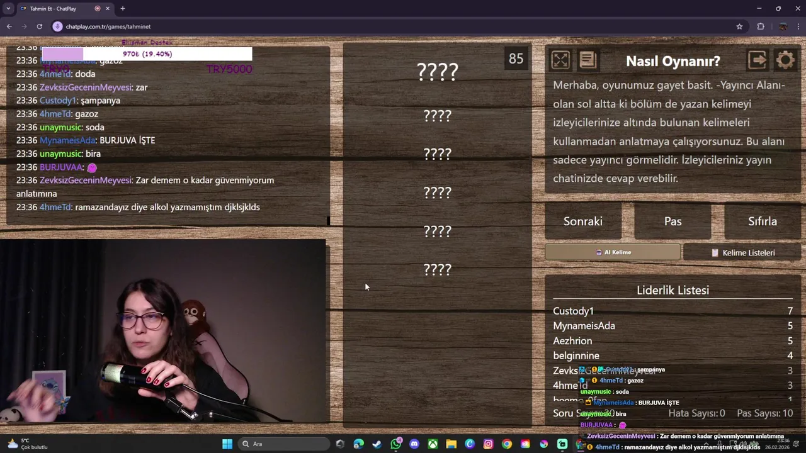Open the document pages icon beside fullscreen
The height and width of the screenshot is (453, 806).
click(x=587, y=60)
